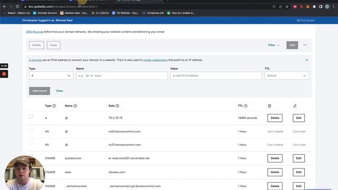Viewport: 338px width, 190px height.
Task: Open the orange fox extension icon
Action: 308,7
